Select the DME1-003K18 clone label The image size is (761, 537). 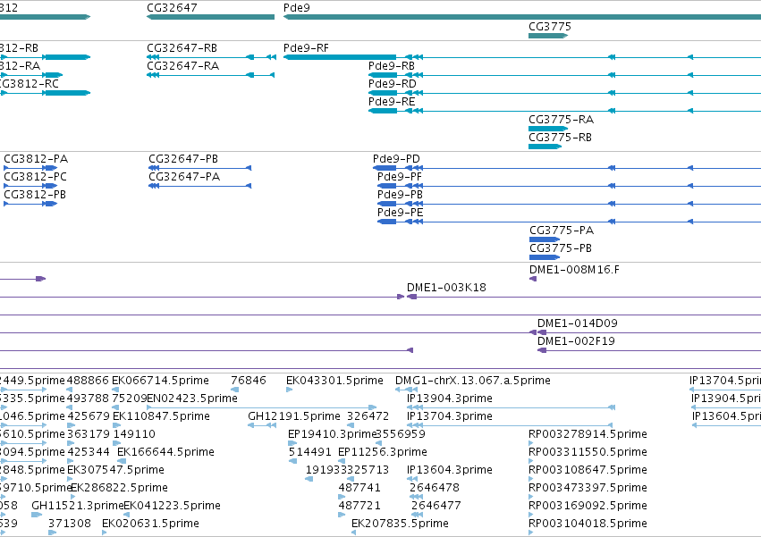(446, 288)
